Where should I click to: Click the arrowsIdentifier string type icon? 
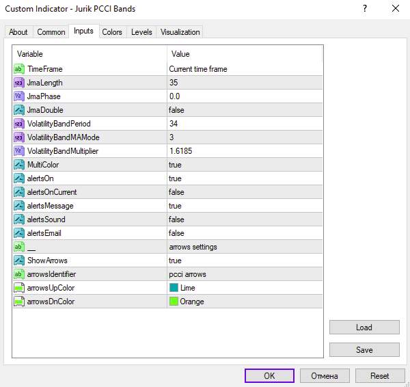point(19,274)
